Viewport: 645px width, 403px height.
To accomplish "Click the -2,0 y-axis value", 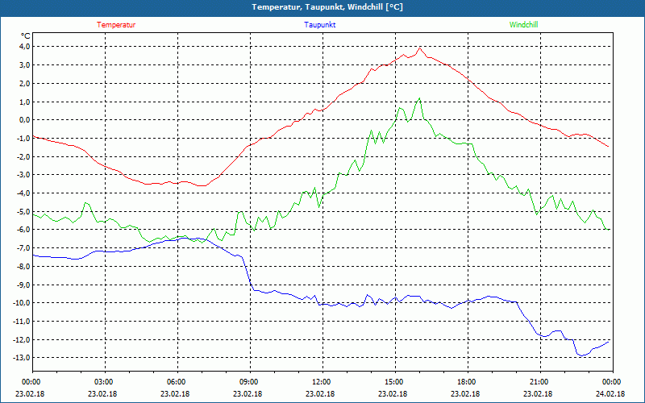I will click(24, 156).
